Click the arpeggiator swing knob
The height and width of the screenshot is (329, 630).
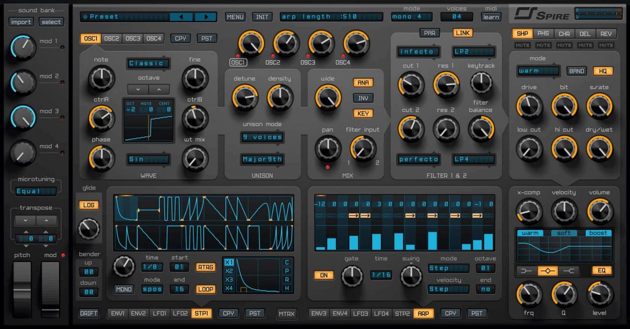coord(411,276)
